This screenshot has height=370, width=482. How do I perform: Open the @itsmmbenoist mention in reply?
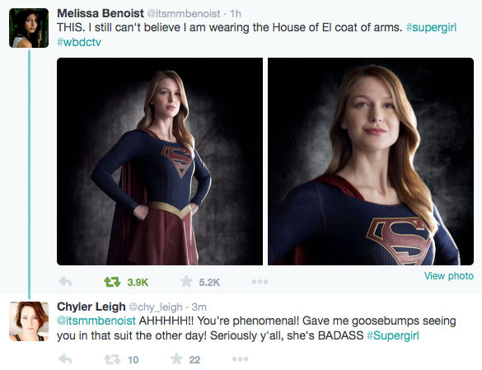96,321
